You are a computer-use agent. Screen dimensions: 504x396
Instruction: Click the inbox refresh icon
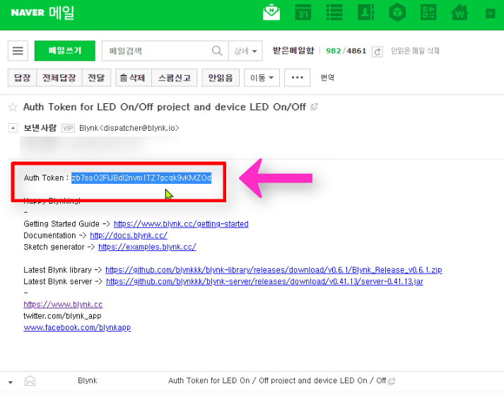[377, 52]
